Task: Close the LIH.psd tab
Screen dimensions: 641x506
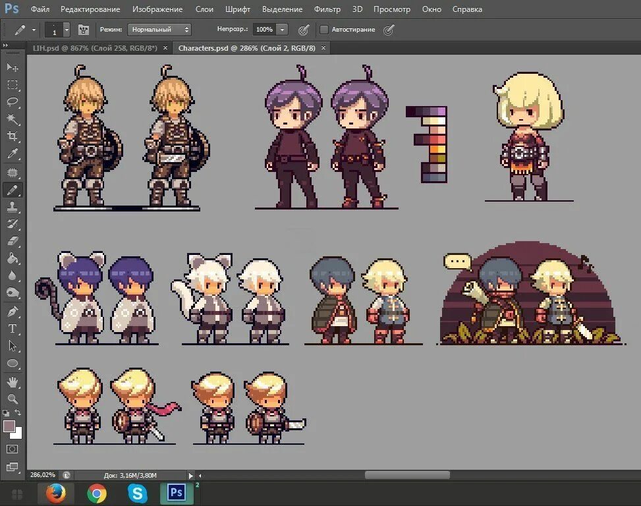Action: tap(165, 48)
